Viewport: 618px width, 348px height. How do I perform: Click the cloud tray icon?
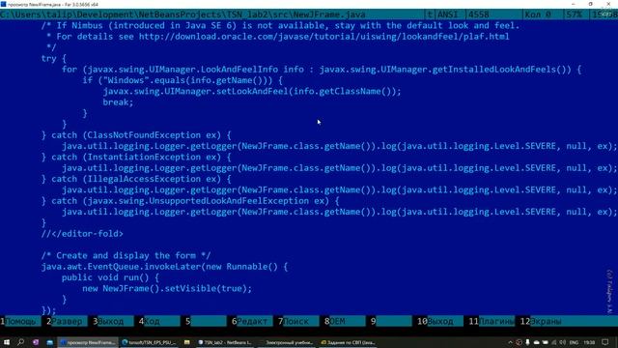coord(537,342)
